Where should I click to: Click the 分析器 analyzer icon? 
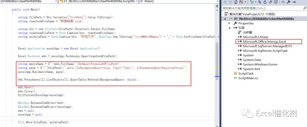tap(240, 32)
